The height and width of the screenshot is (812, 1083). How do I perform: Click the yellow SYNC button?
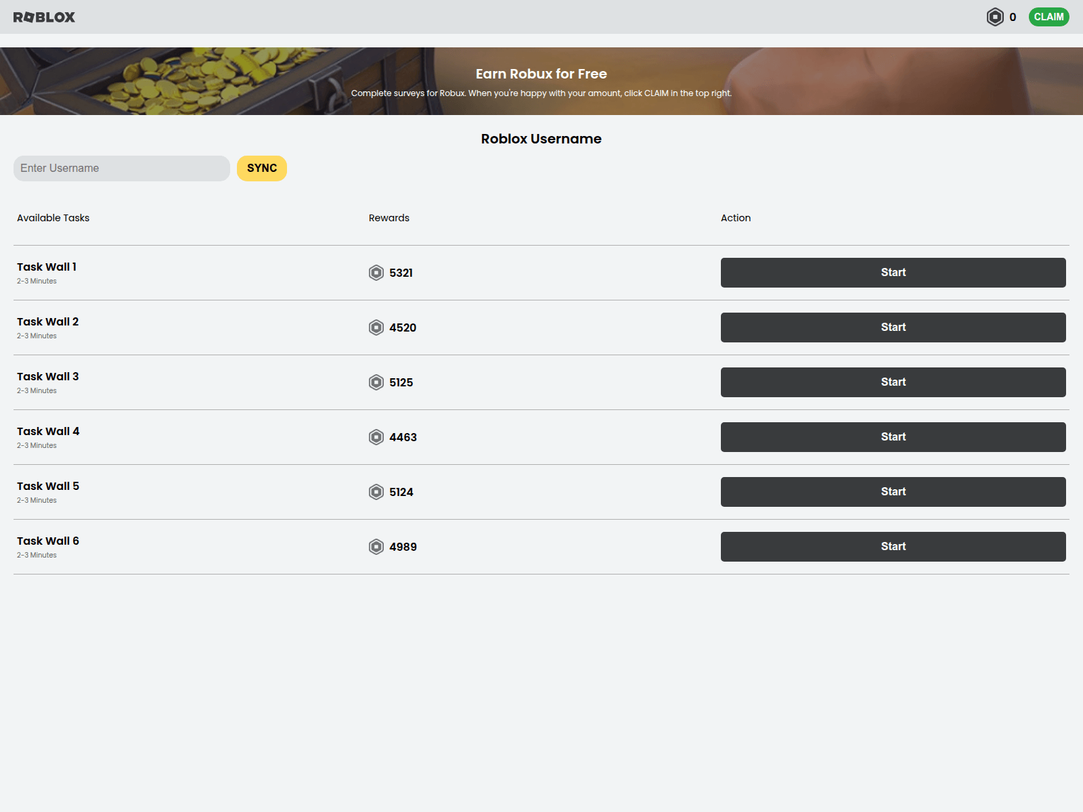click(x=262, y=168)
